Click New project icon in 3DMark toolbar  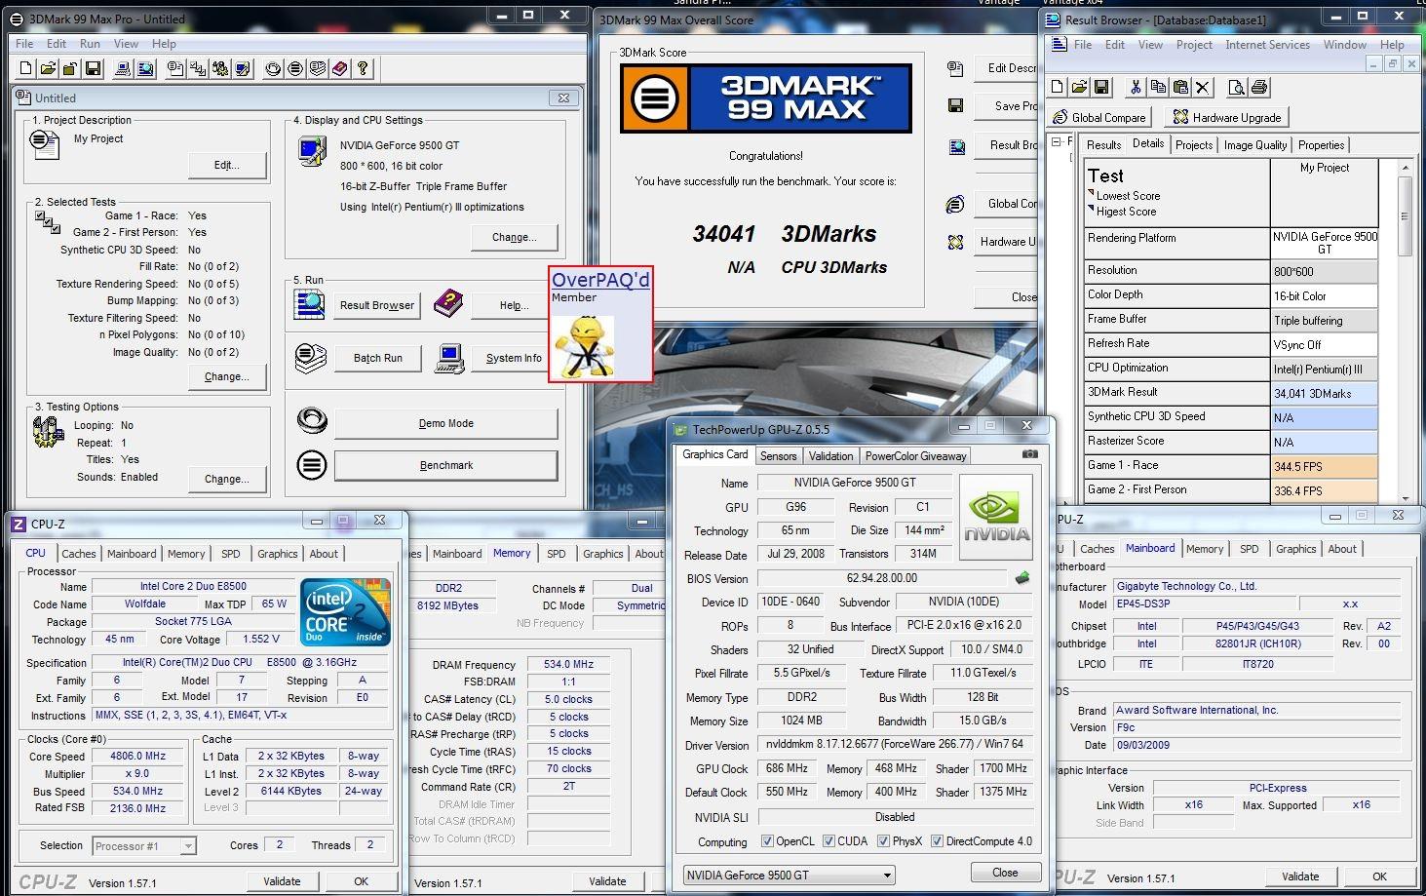26,68
